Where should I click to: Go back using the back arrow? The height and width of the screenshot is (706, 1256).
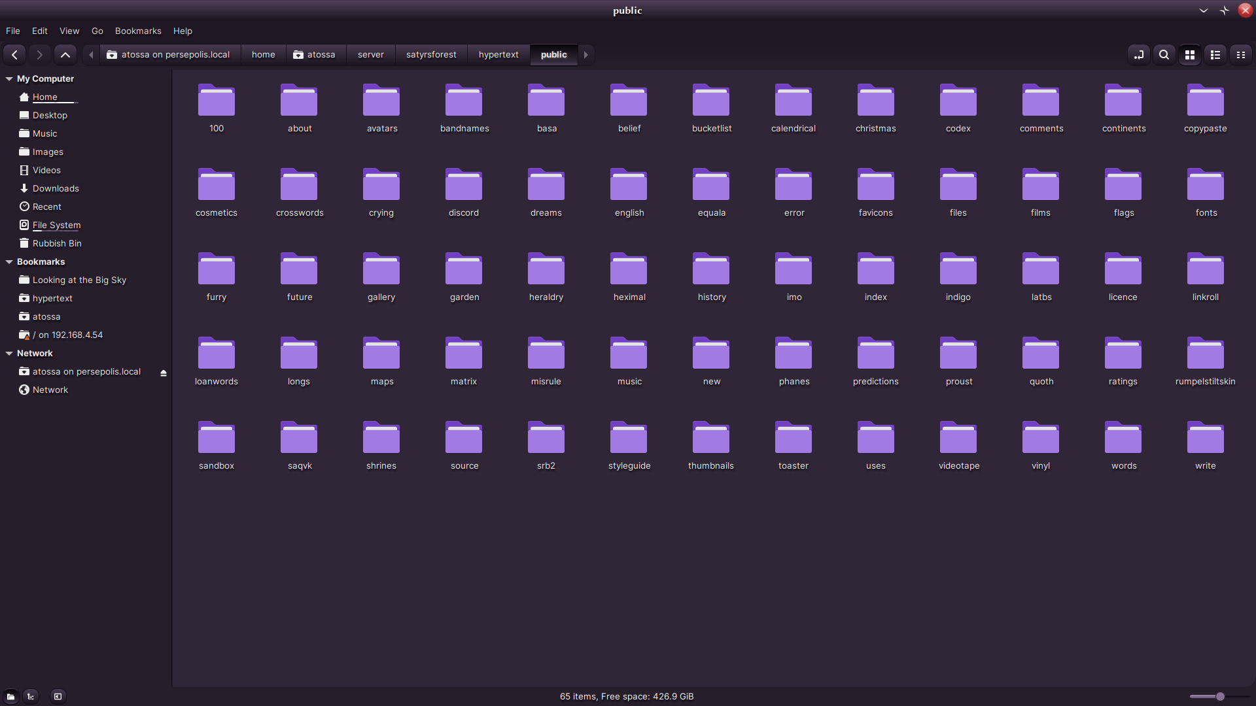pyautogui.click(x=14, y=54)
